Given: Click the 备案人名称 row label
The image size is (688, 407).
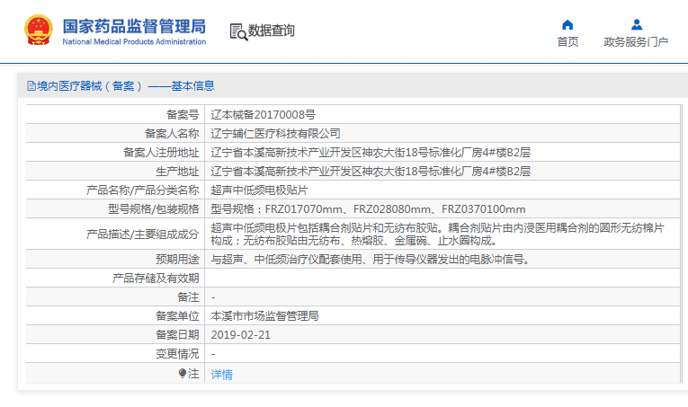Looking at the screenshot, I should (x=172, y=134).
